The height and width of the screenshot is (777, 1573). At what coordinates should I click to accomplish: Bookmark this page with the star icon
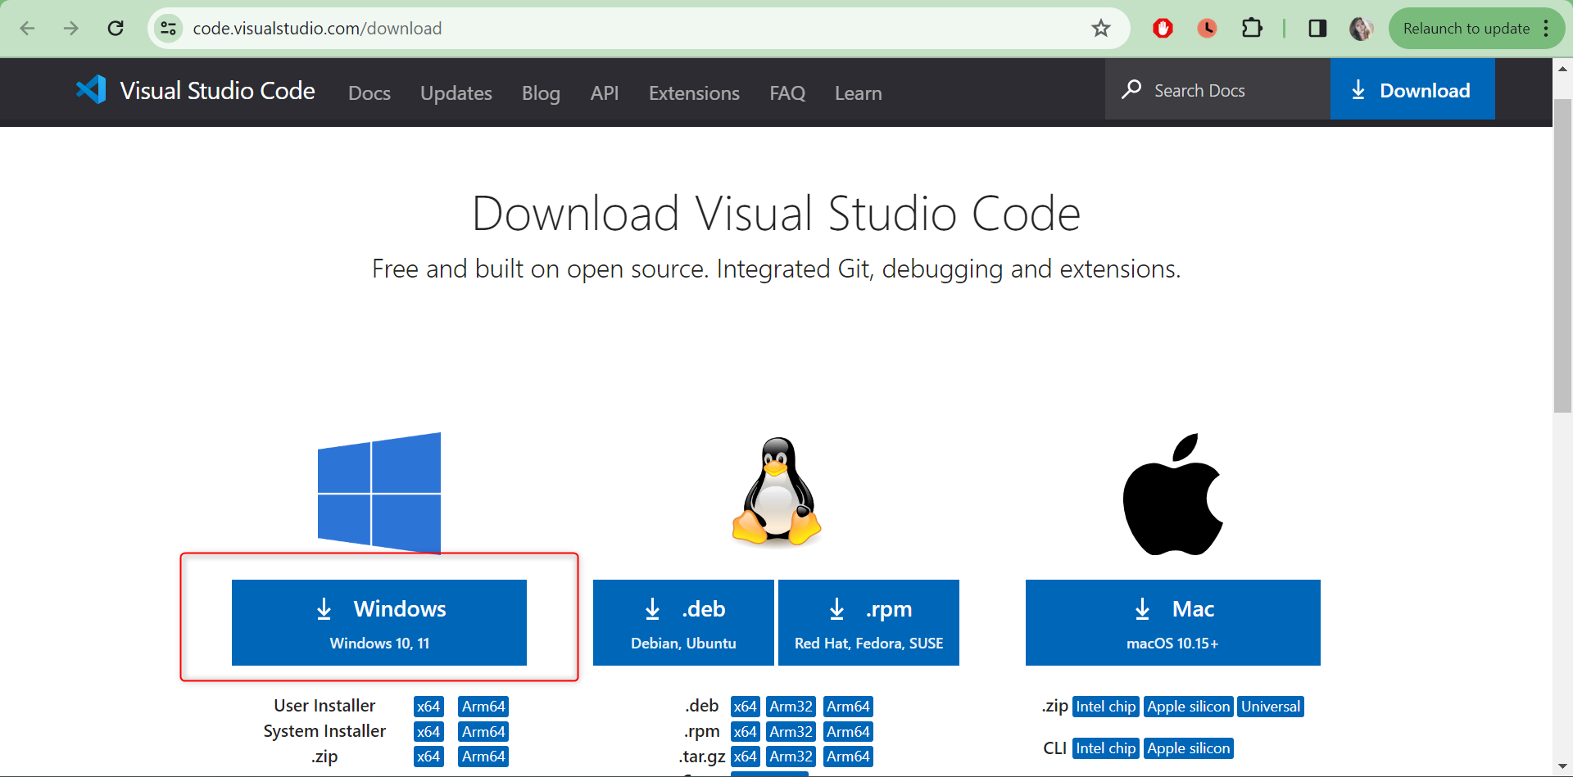click(1100, 29)
